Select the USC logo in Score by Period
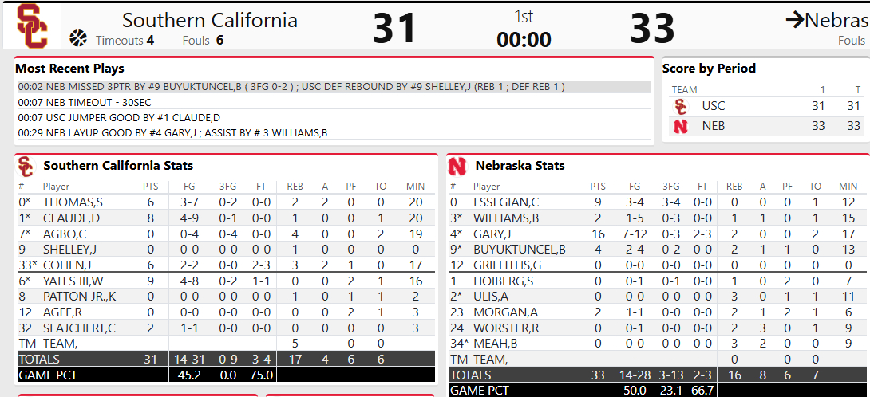 681,106
